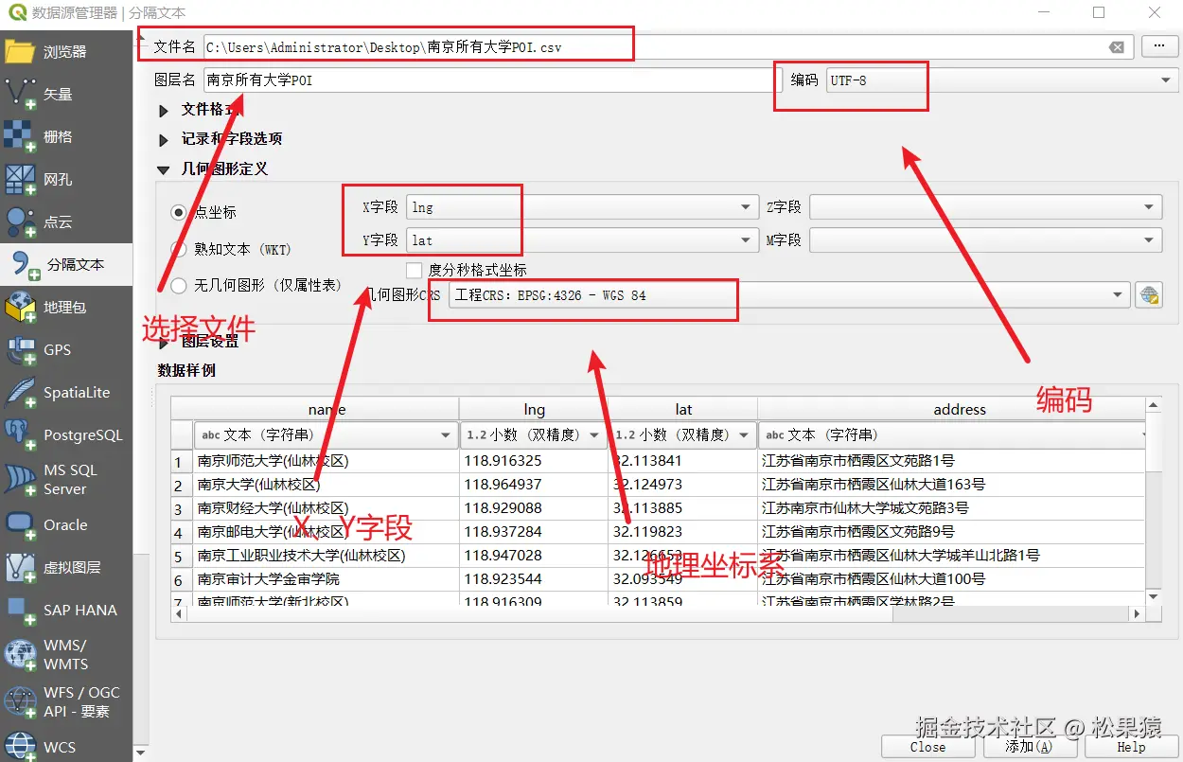This screenshot has height=762, width=1183.
Task: Select the 网孔 mesh source icon
Action: [20, 179]
